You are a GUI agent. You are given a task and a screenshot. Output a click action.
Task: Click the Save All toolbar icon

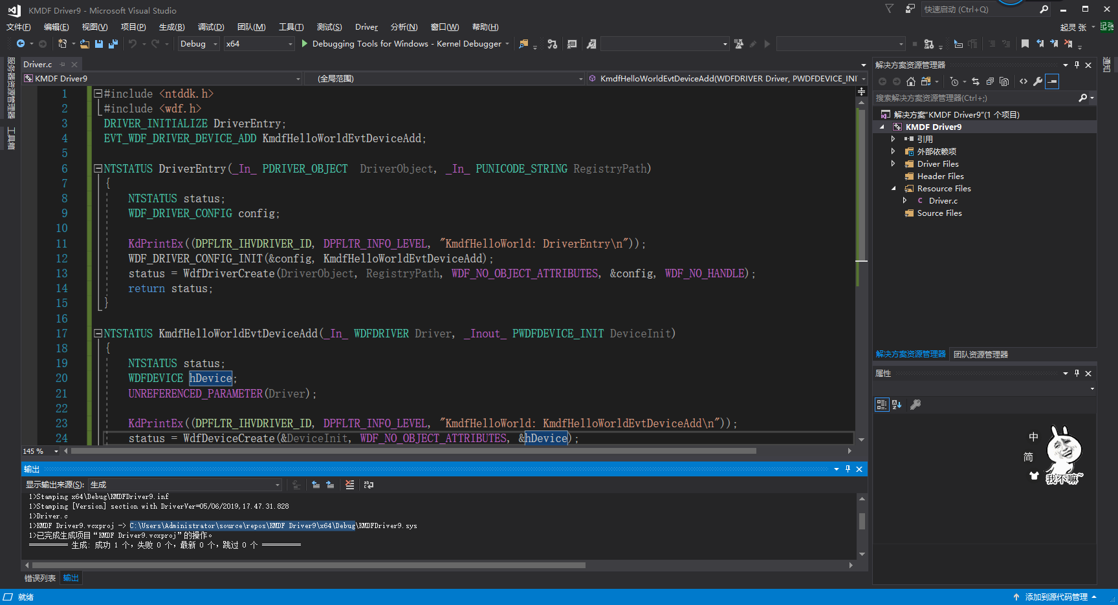pyautogui.click(x=113, y=44)
